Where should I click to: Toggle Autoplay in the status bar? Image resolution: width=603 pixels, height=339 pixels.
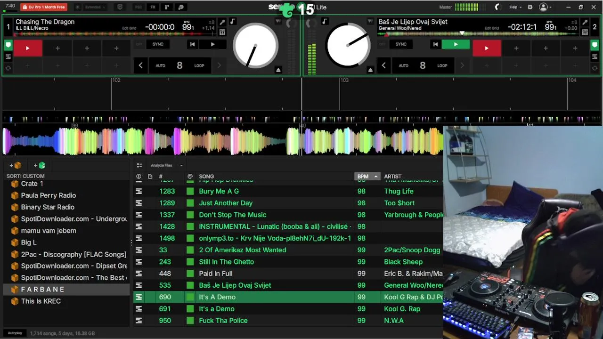pyautogui.click(x=15, y=333)
